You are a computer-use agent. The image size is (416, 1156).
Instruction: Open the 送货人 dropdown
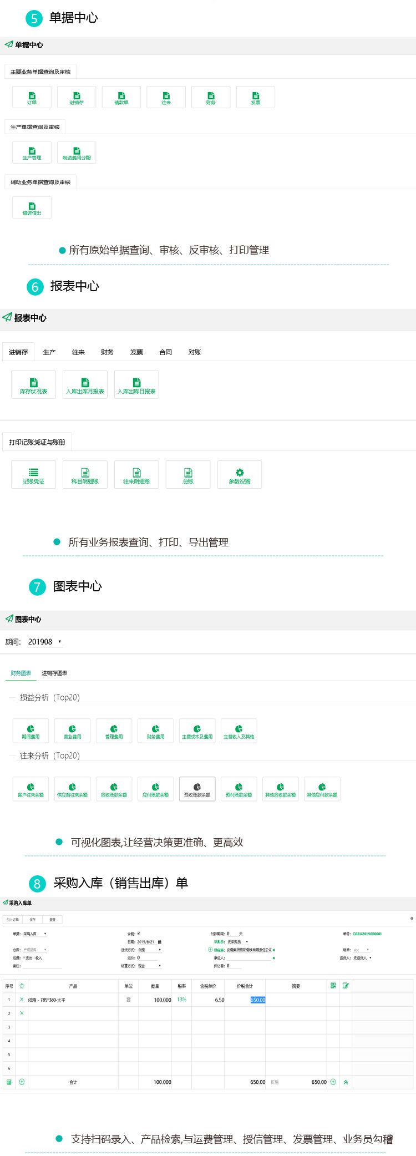(x=363, y=958)
